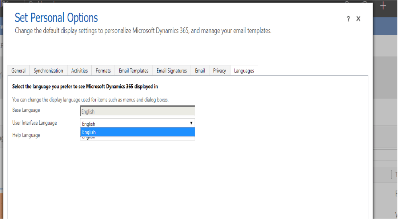The height and width of the screenshot is (224, 400).
Task: Open the Help Language dropdown
Action: [x=137, y=138]
